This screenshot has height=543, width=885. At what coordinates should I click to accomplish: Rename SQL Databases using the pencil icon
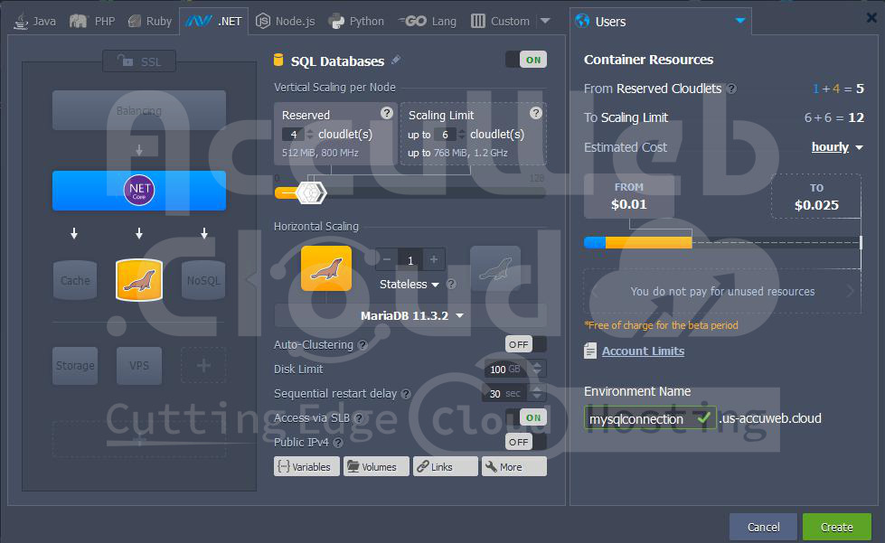pyautogui.click(x=395, y=59)
